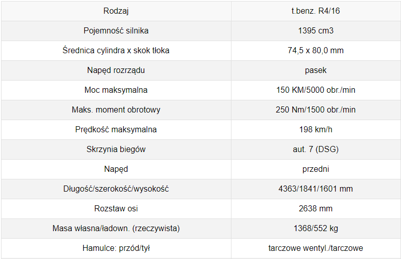Select the przedni drive value
Screen dimensions: 401x259
316,169
